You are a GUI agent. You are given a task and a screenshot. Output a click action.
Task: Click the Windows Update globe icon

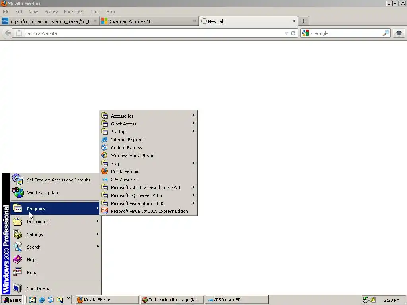18,193
